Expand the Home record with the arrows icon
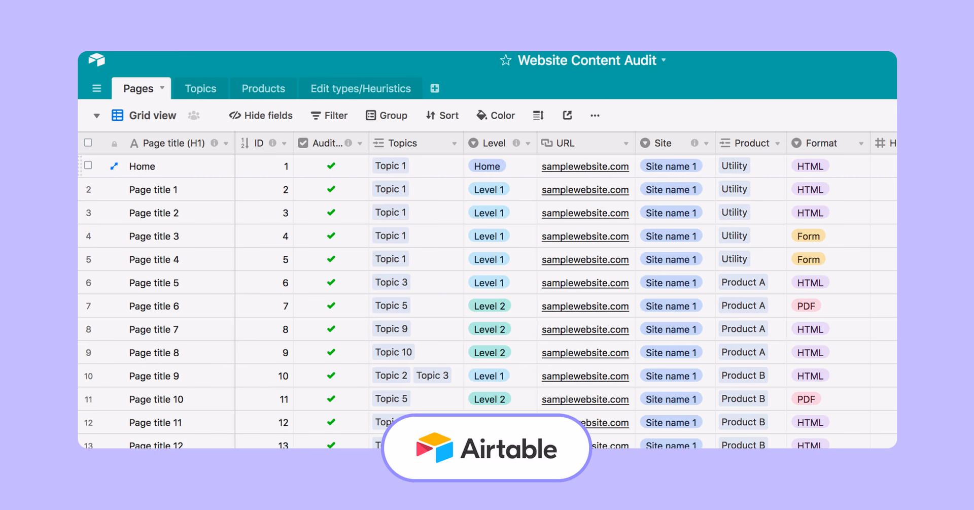 [114, 165]
